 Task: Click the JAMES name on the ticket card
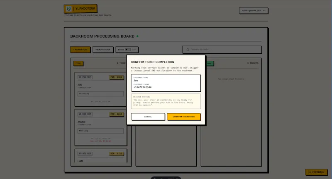point(81,122)
